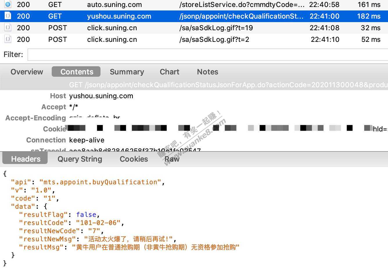The width and height of the screenshot is (388, 275).
Task: Click the Cookie header label
Action: (54, 129)
